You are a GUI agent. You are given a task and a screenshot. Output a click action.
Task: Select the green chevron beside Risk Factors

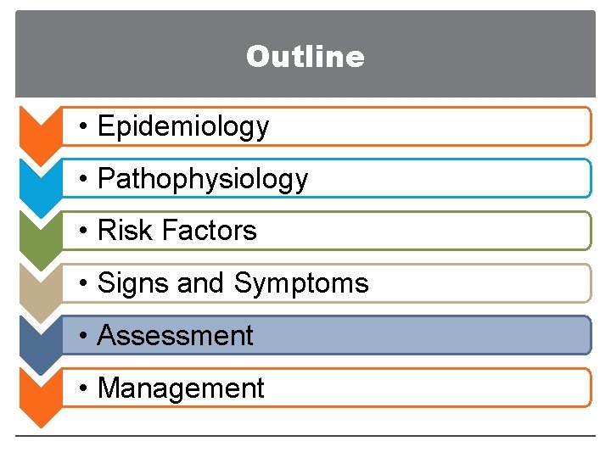(39, 232)
